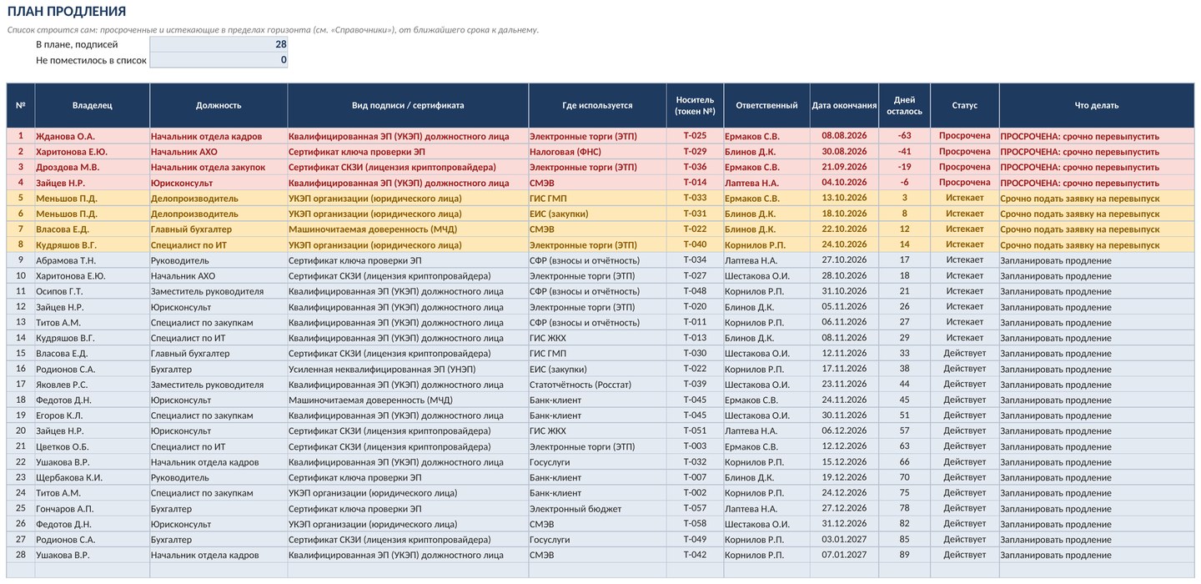1201x584 pixels.
Task: Select the value 28 next to 'В плане, подписей'
Action: (x=219, y=44)
